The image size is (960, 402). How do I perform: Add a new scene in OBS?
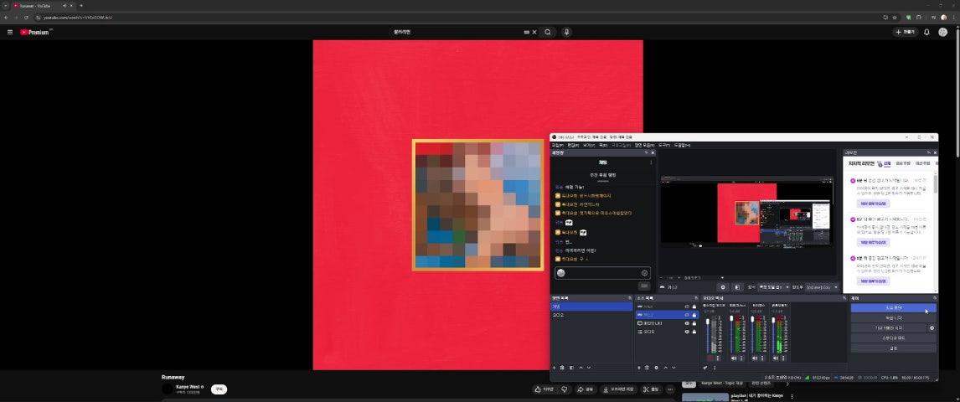(554, 368)
